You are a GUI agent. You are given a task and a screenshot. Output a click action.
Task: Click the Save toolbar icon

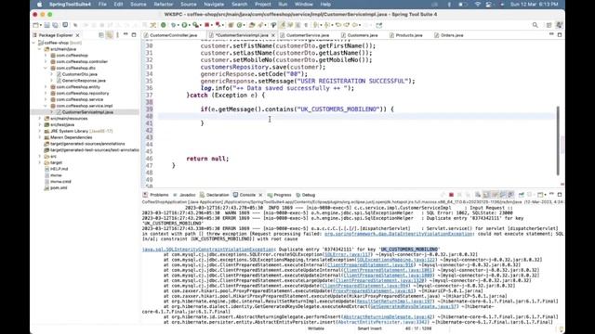(x=46, y=25)
